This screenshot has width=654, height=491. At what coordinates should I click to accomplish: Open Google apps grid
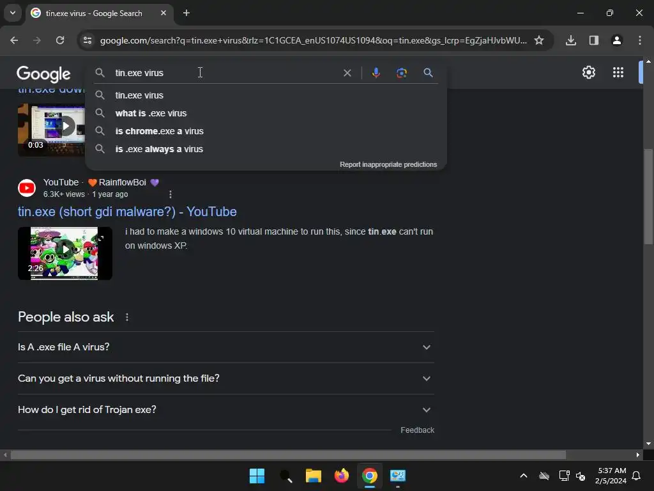click(x=618, y=72)
